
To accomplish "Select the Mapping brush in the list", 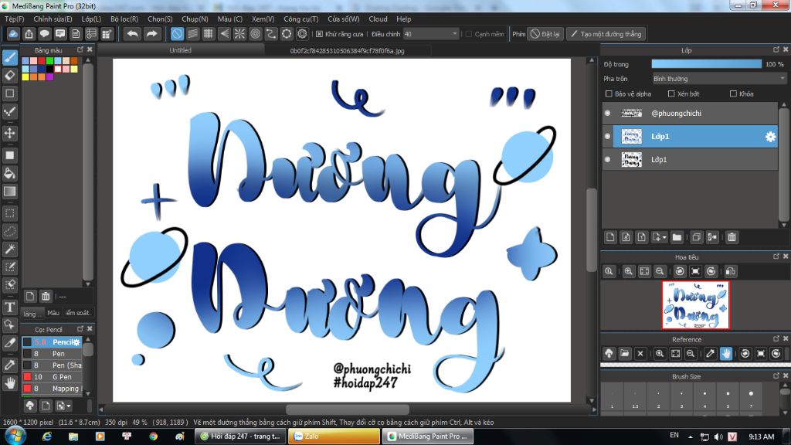I will tap(52, 389).
